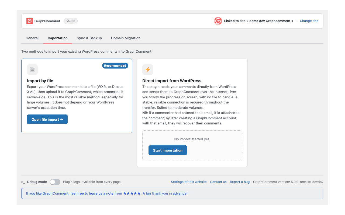Click the Debug mode label
The height and width of the screenshot is (215, 345).
point(37,182)
